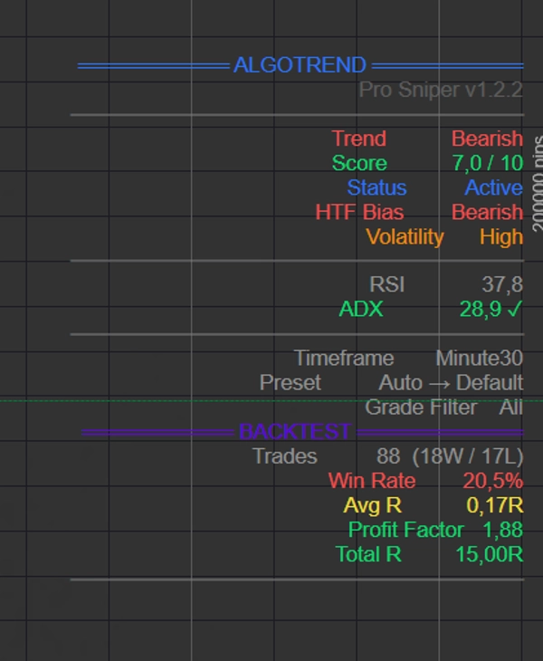Viewport: 543px width, 661px height.
Task: Click the Timeframe label
Action: click(344, 359)
